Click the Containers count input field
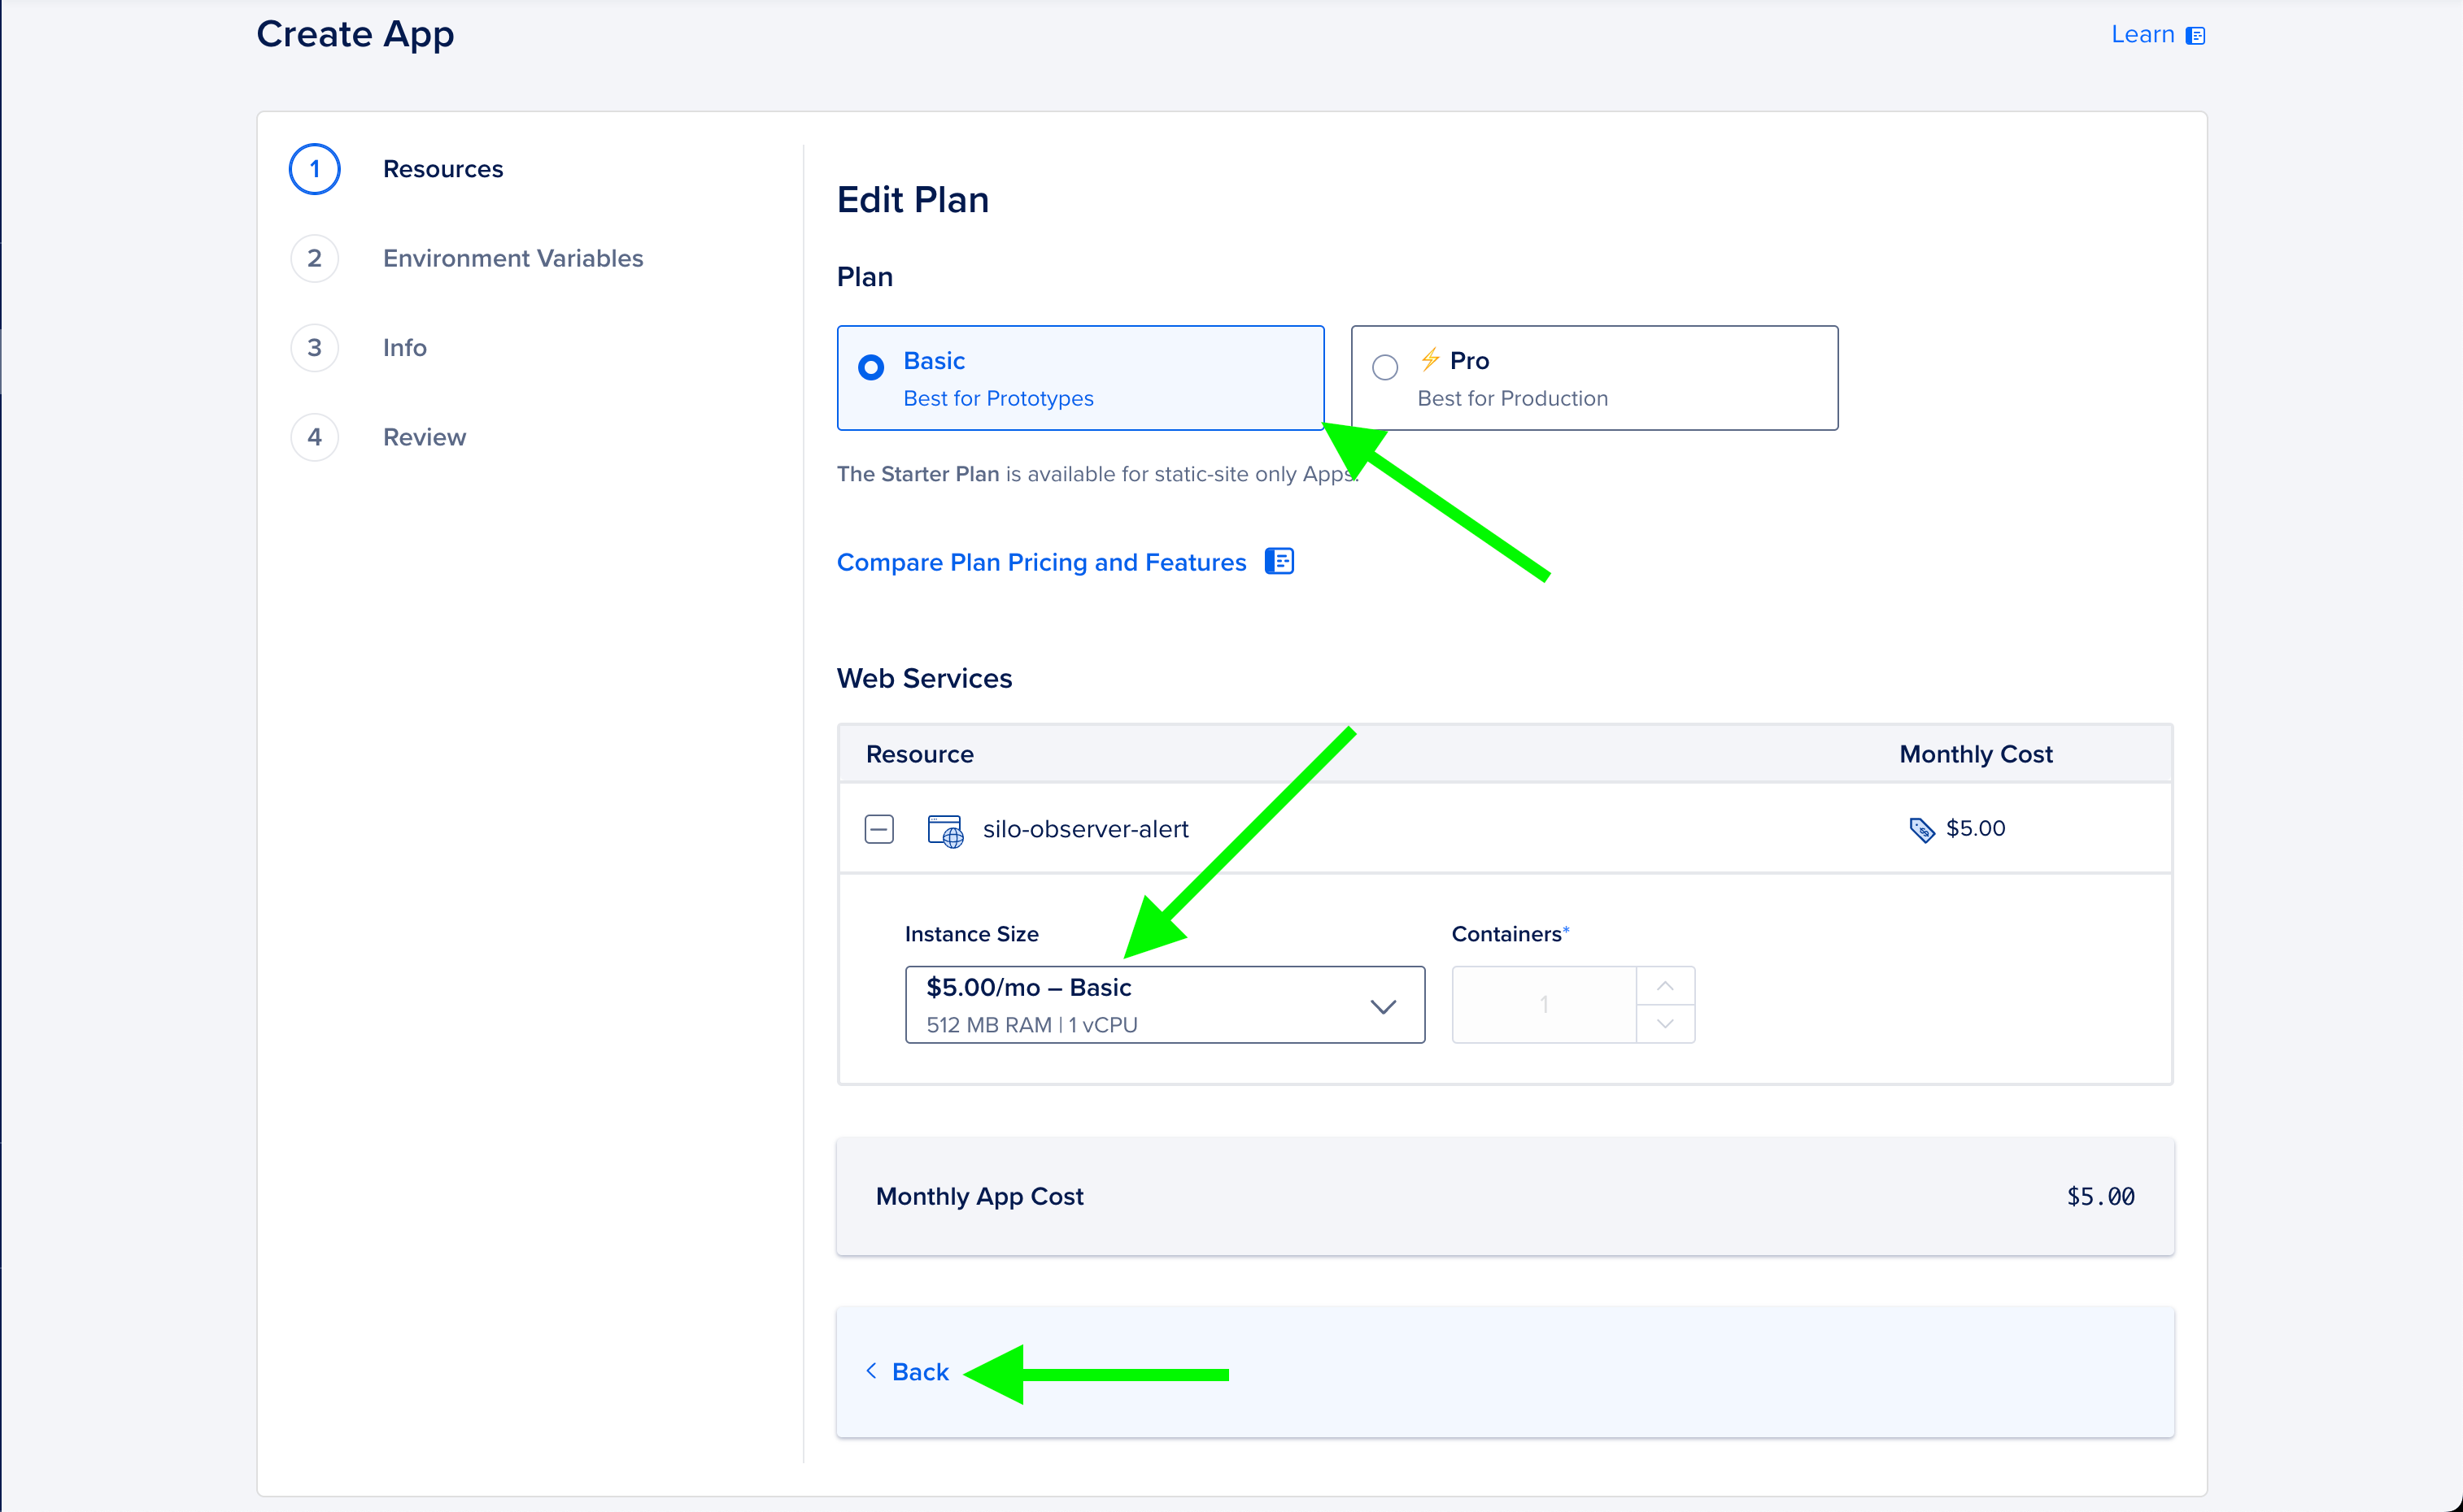 (x=1544, y=1004)
